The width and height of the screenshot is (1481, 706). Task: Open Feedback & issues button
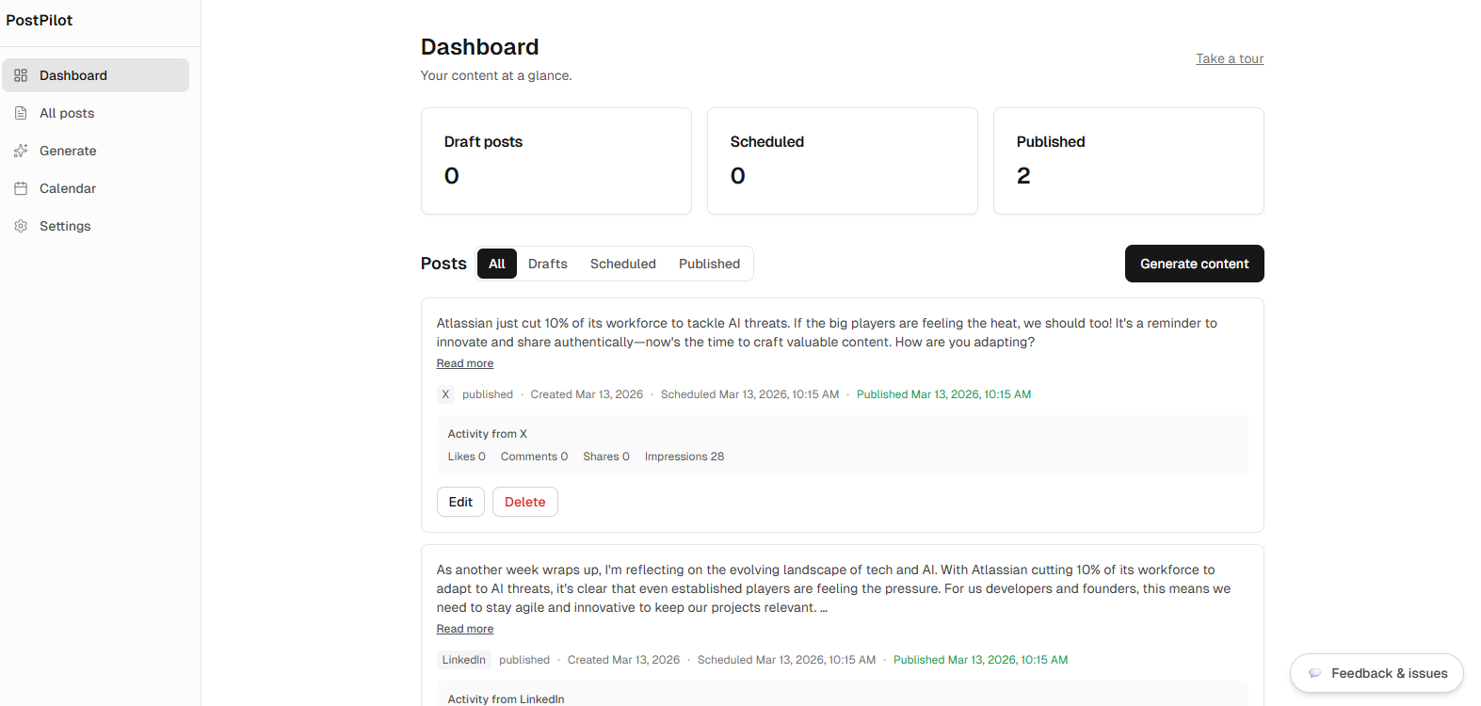(1376, 673)
